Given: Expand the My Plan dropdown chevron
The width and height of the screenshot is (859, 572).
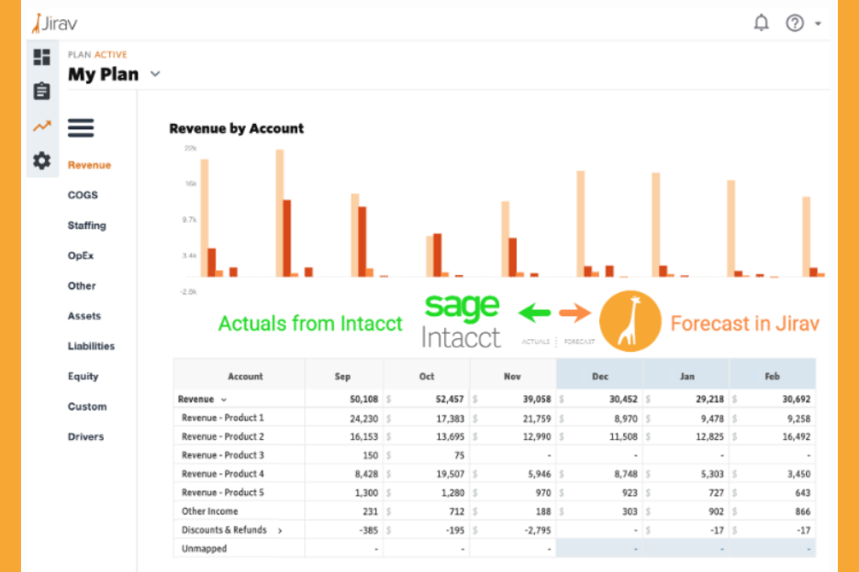Looking at the screenshot, I should point(155,74).
